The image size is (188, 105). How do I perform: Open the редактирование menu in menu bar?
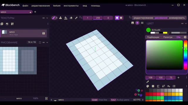pyautogui.click(x=41, y=6)
